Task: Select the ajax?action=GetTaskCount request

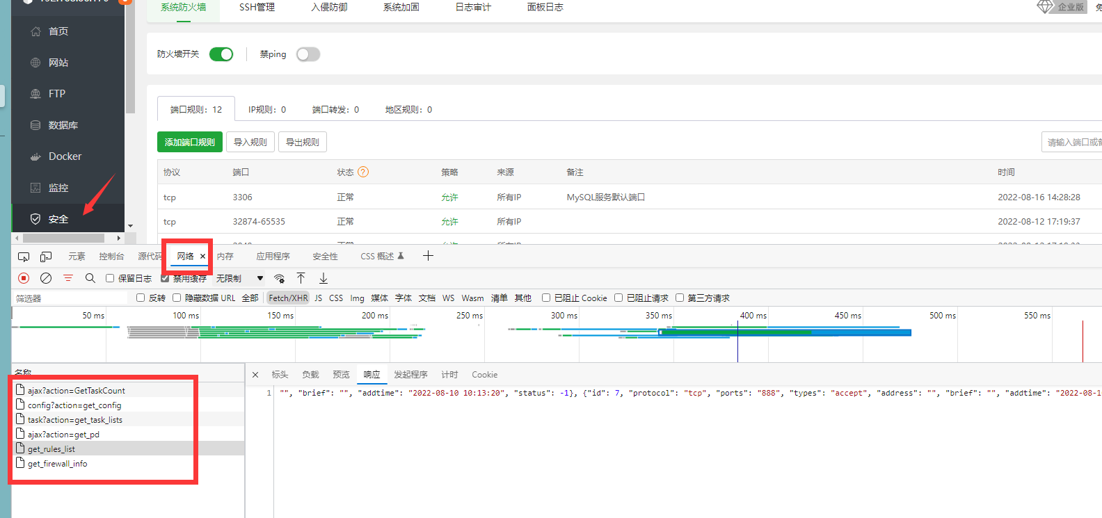Action: [x=129, y=390]
